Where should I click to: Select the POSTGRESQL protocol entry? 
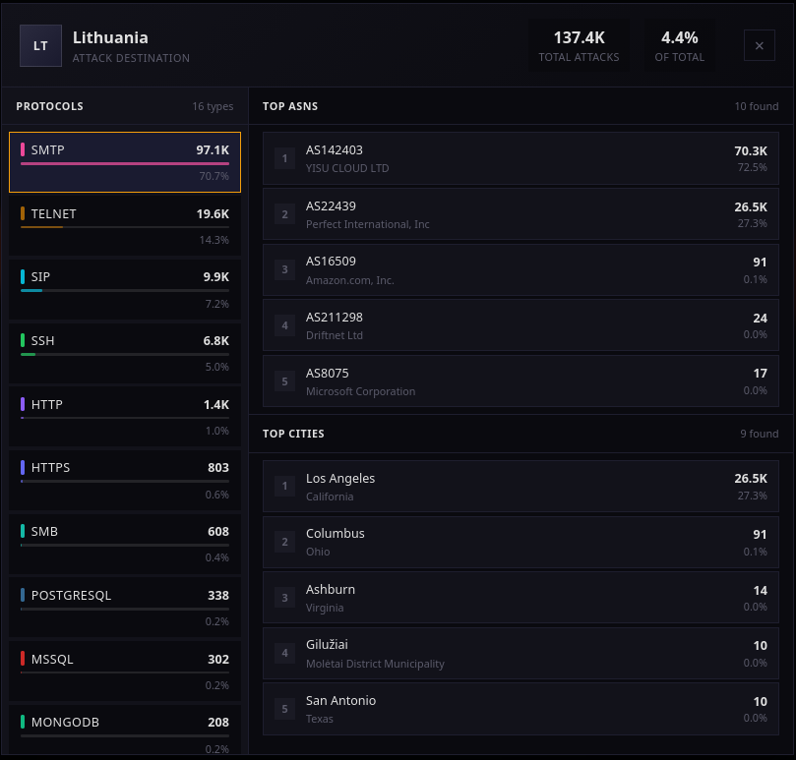(125, 607)
